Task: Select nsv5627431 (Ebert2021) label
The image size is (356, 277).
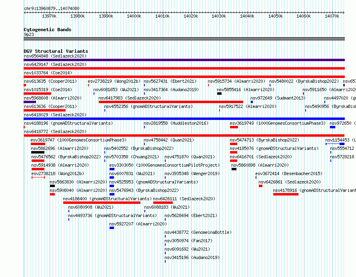Action: [170, 81]
